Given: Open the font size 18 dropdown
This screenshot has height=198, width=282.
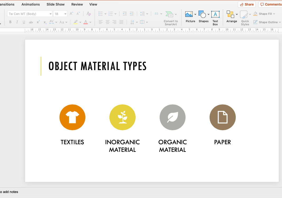Looking at the screenshot, I should point(65,14).
